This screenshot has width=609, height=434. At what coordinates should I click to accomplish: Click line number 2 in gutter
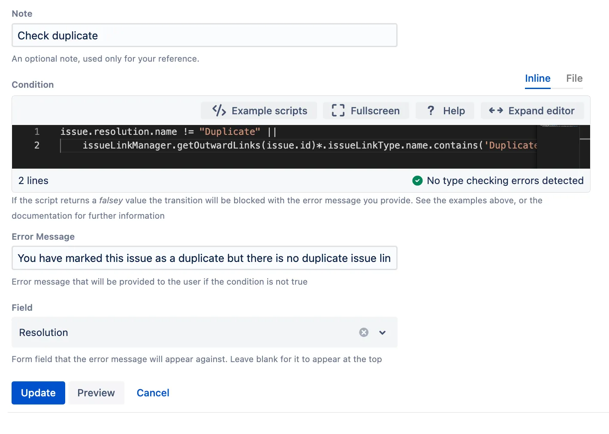pyautogui.click(x=37, y=146)
